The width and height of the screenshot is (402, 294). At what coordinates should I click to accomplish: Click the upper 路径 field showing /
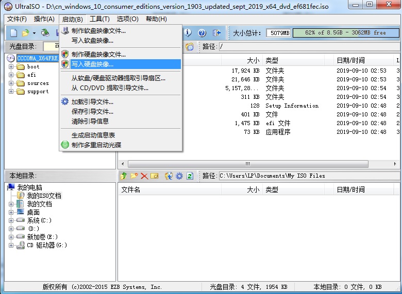(x=309, y=47)
